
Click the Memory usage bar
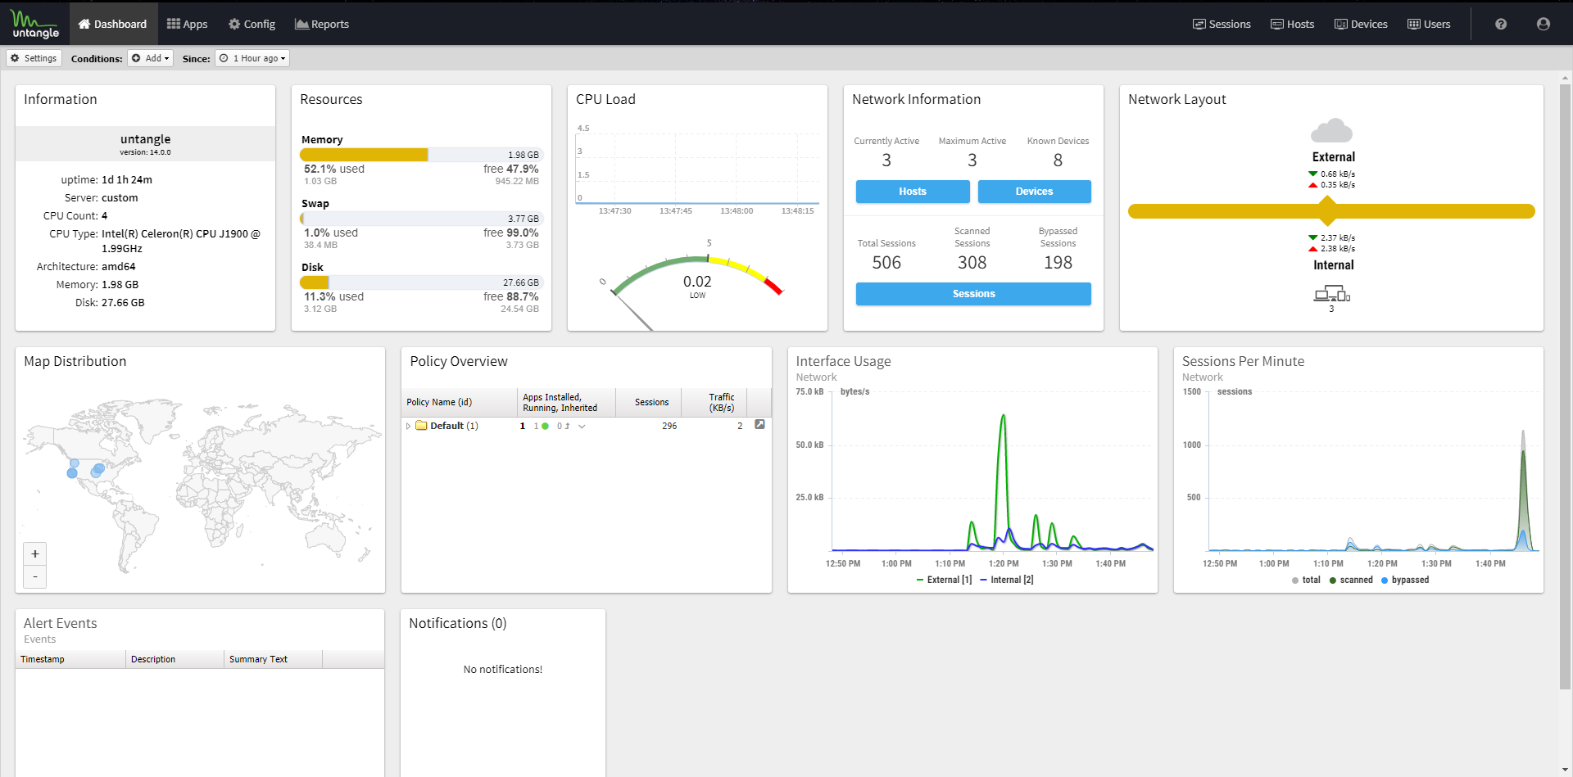click(421, 155)
